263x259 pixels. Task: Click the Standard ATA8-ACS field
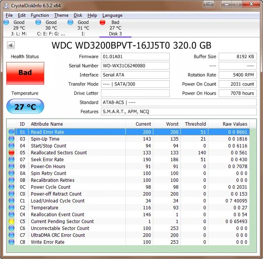tap(179, 102)
